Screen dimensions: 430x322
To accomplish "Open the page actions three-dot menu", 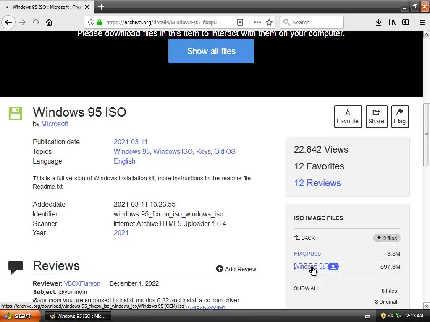I will pyautogui.click(x=257, y=22).
